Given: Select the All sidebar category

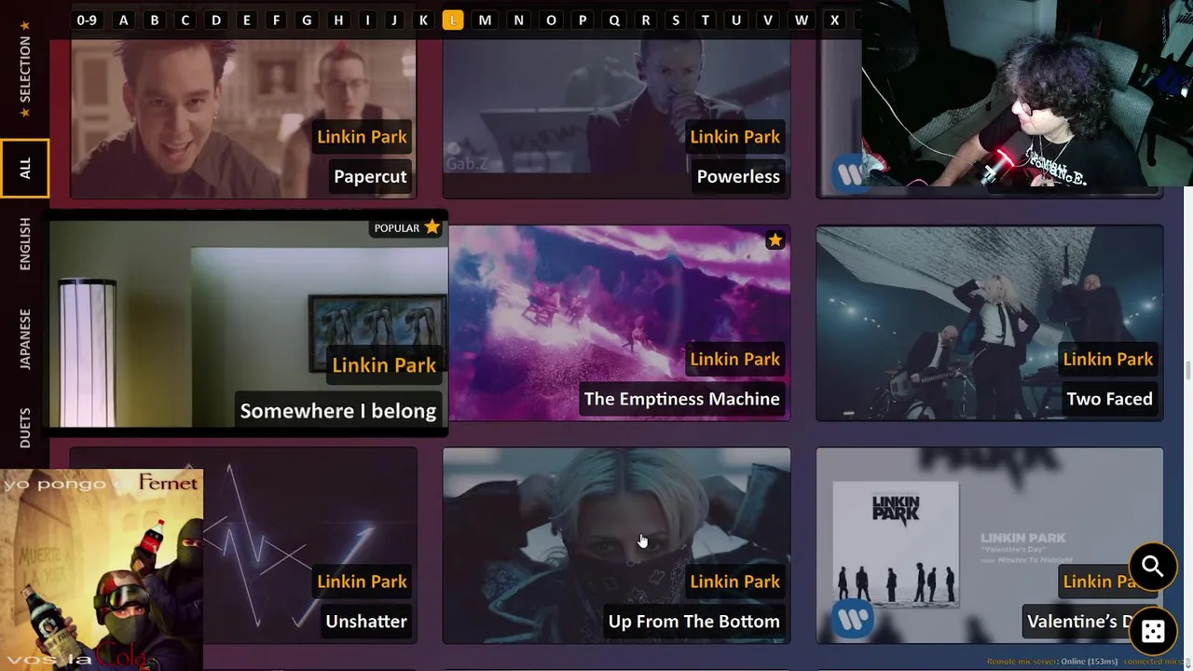Looking at the screenshot, I should 24,169.
